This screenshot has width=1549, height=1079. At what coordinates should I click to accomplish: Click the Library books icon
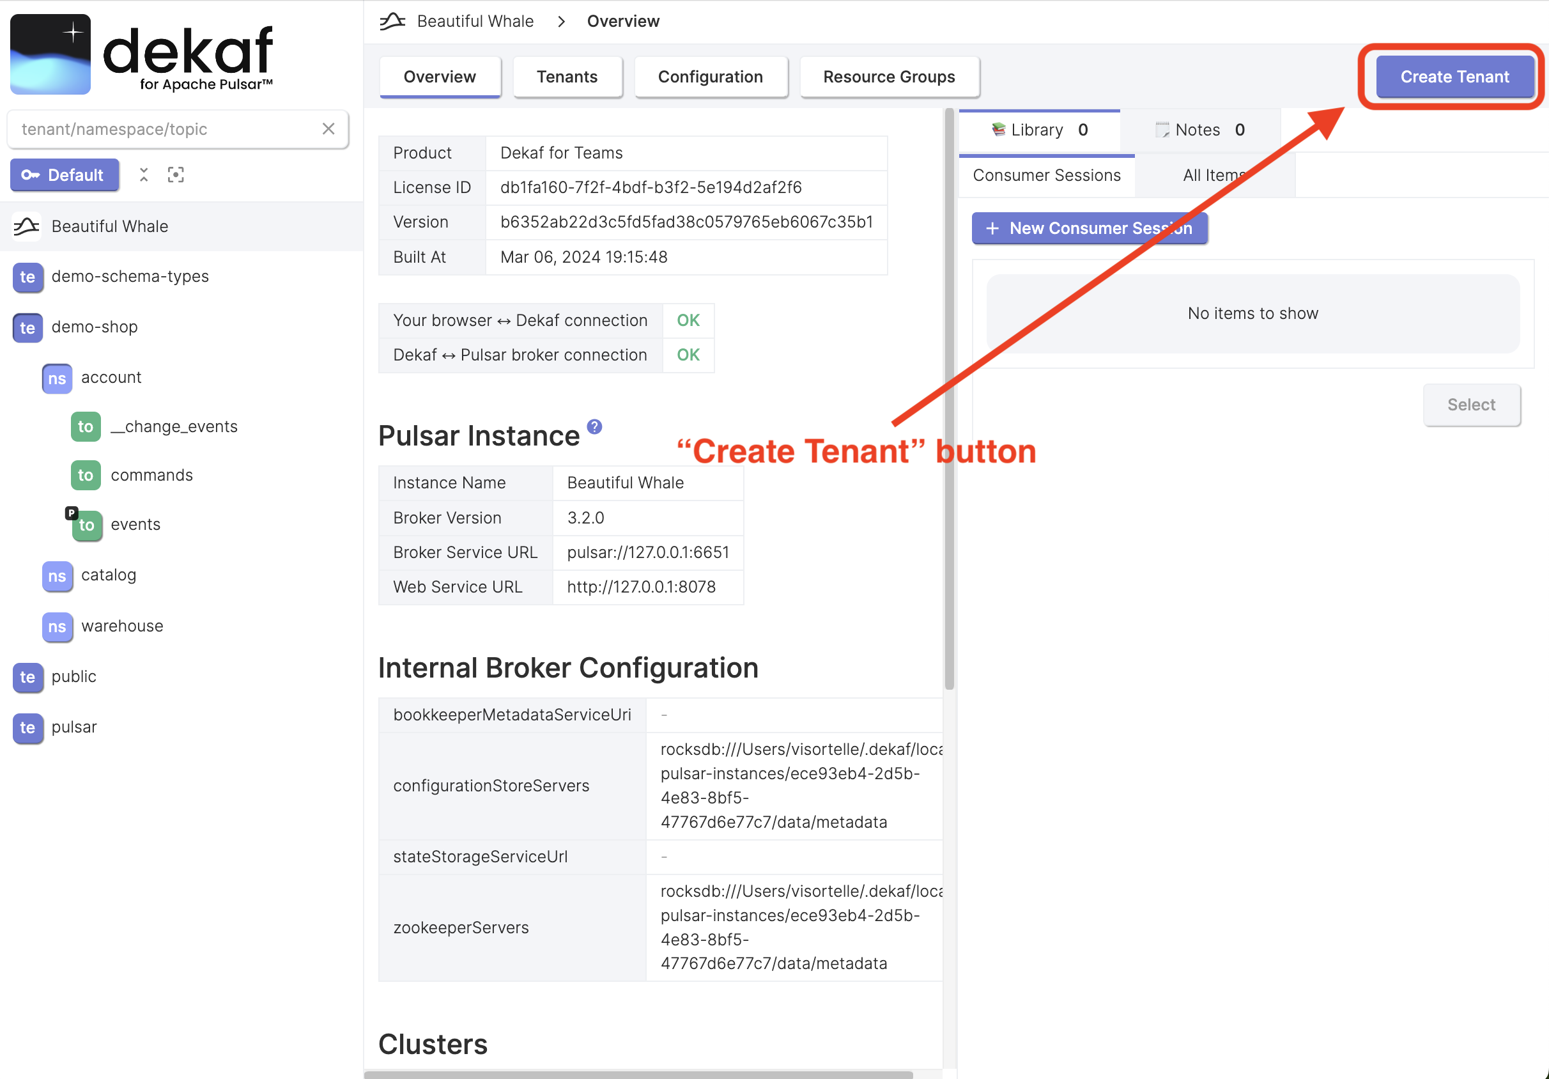999,130
